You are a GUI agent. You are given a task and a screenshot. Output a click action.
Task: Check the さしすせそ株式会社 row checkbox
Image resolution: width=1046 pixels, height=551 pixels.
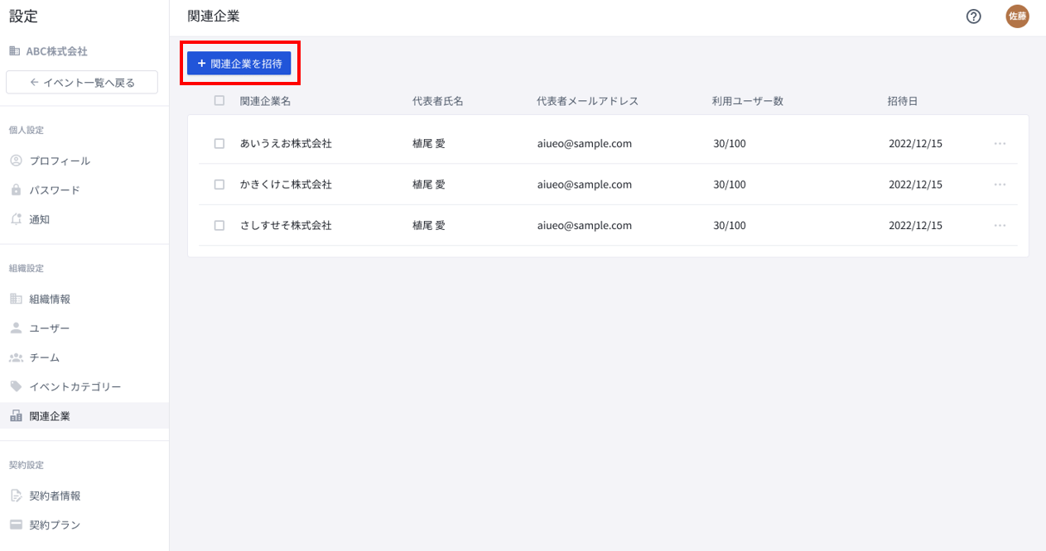[219, 225]
